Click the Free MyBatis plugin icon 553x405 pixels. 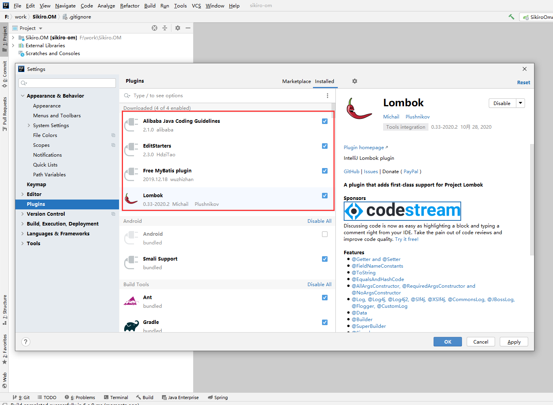[131, 175]
